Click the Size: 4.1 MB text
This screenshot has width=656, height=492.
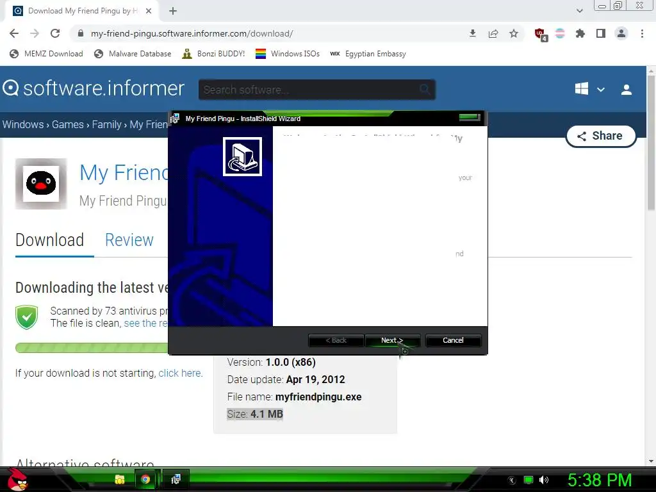[x=255, y=414]
